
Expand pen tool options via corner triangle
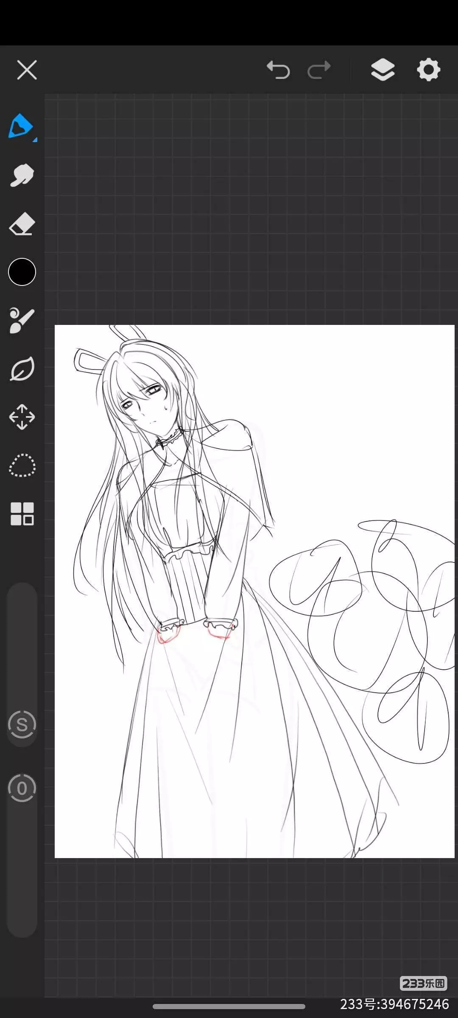[x=35, y=140]
